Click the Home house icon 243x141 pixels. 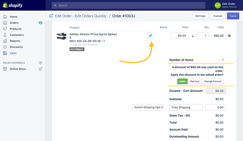[5, 17]
